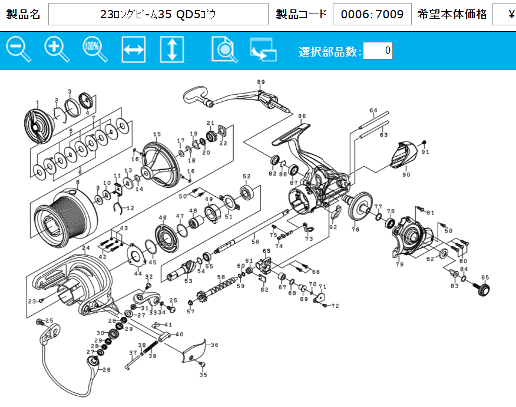Select part number 53 pinion gear label
Image resolution: width=516 pixels, height=407 pixels.
(x=188, y=281)
